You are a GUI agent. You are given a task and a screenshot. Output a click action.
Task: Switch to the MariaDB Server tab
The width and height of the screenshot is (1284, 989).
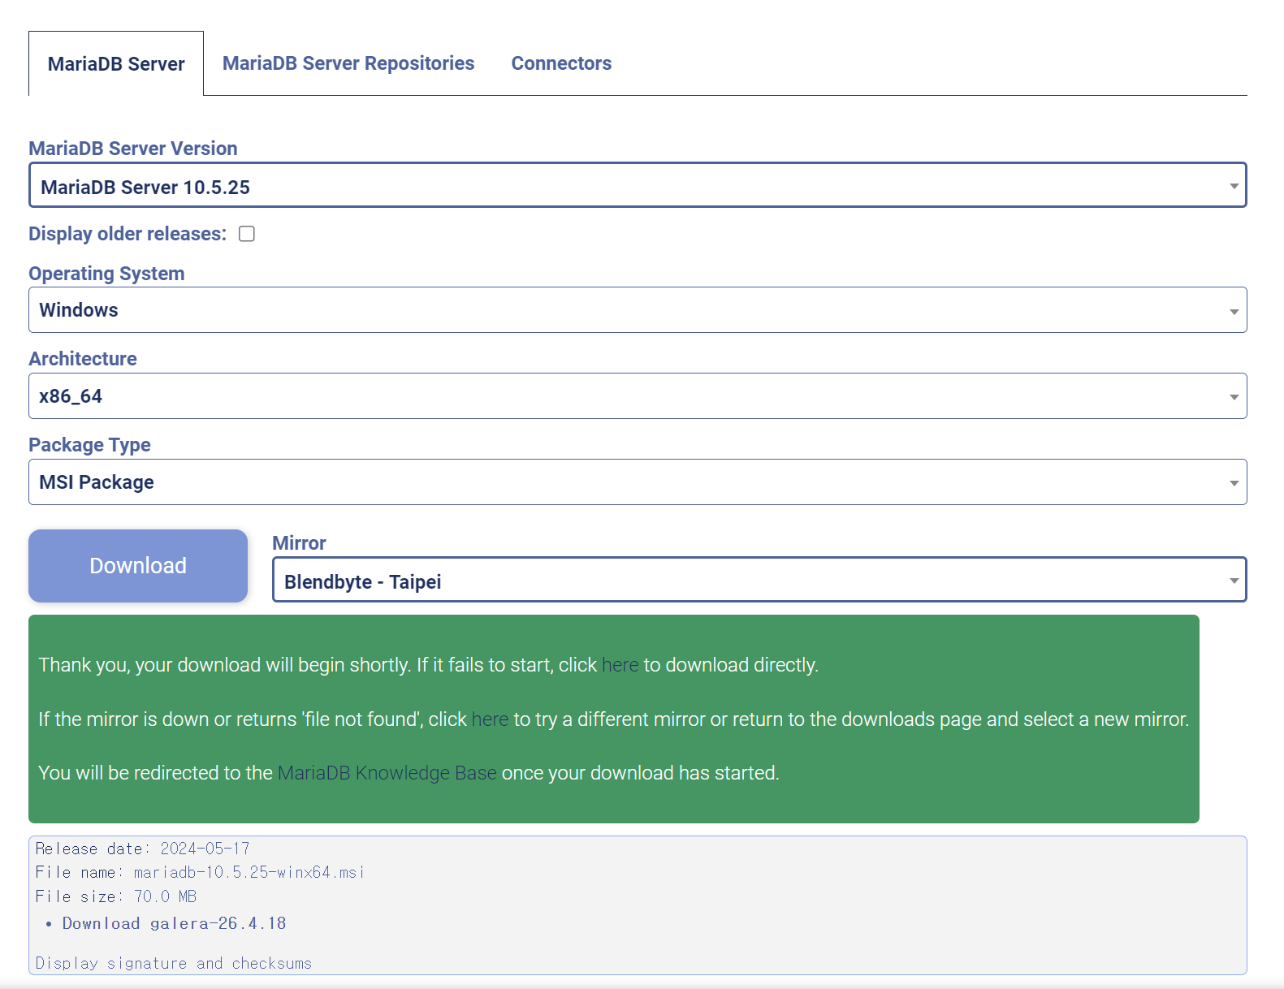[116, 63]
